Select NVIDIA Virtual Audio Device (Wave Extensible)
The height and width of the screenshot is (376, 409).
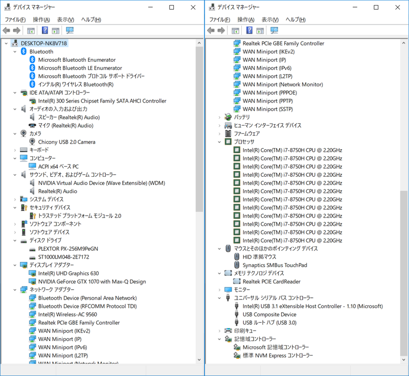pyautogui.click(x=102, y=183)
